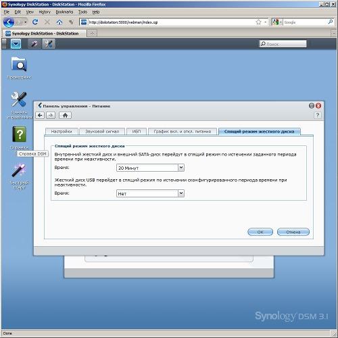The height and width of the screenshot is (338, 338).
Task: Go back to the previous browser page
Action: coord(9,22)
